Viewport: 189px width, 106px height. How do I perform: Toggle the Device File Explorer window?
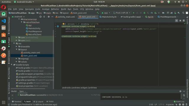click(188, 89)
